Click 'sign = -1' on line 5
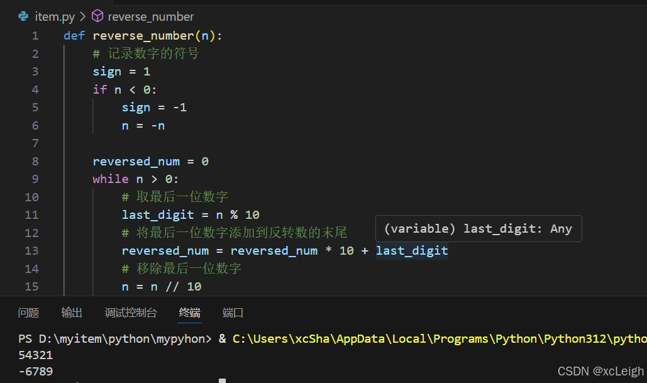 (154, 108)
